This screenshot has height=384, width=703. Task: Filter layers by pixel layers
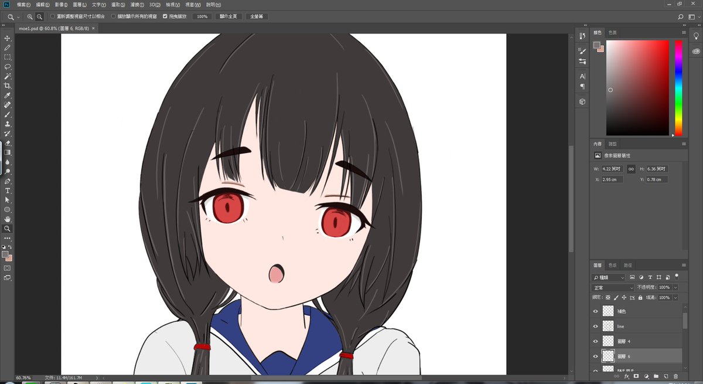point(632,277)
